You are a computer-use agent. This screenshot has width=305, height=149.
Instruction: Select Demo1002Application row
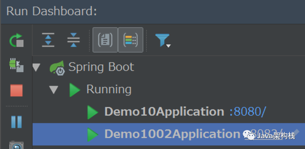point(169,134)
